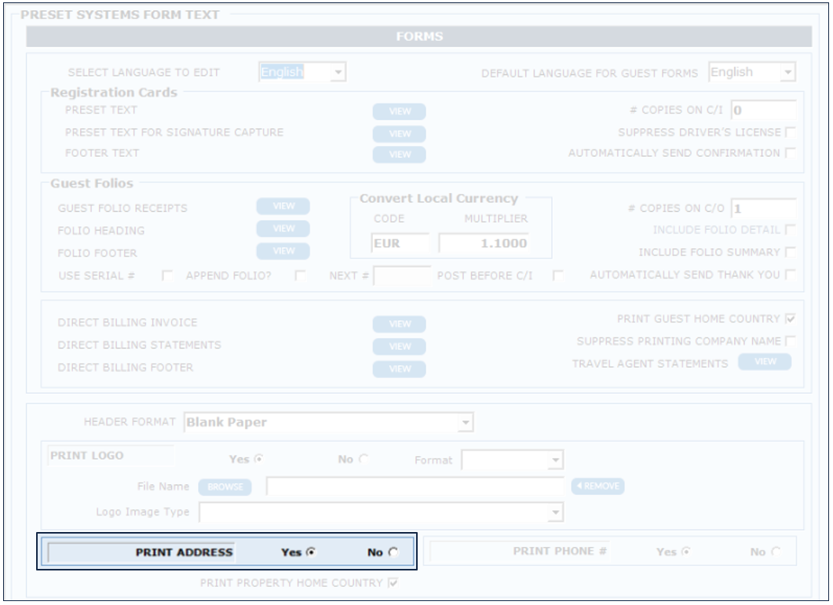Open Select Language to Edit dropdown
This screenshot has width=833, height=605.
[338, 73]
